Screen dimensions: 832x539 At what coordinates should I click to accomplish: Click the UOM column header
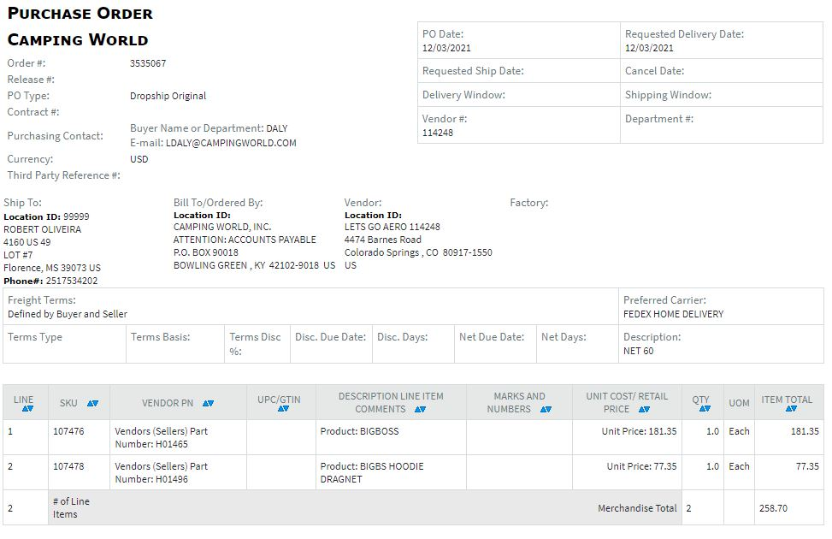(739, 403)
